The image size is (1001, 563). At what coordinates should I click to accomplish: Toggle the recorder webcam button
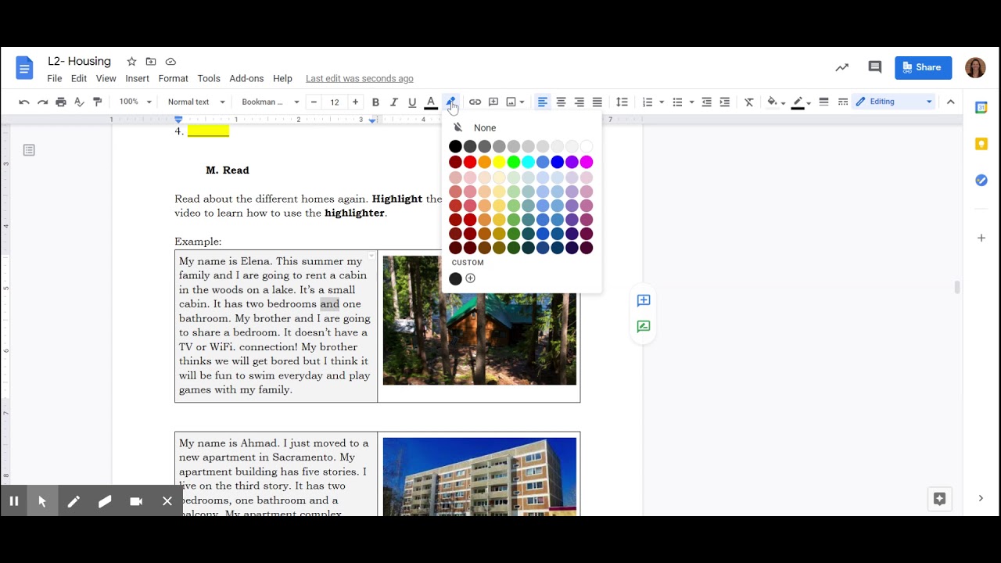[136, 501]
